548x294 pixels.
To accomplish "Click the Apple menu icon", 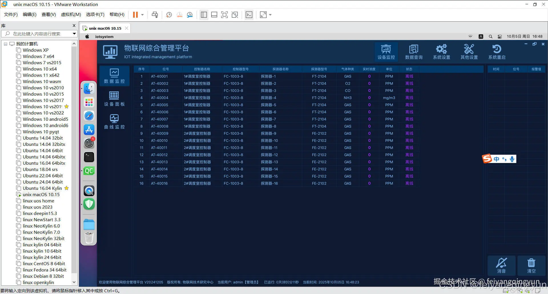I will coord(87,37).
